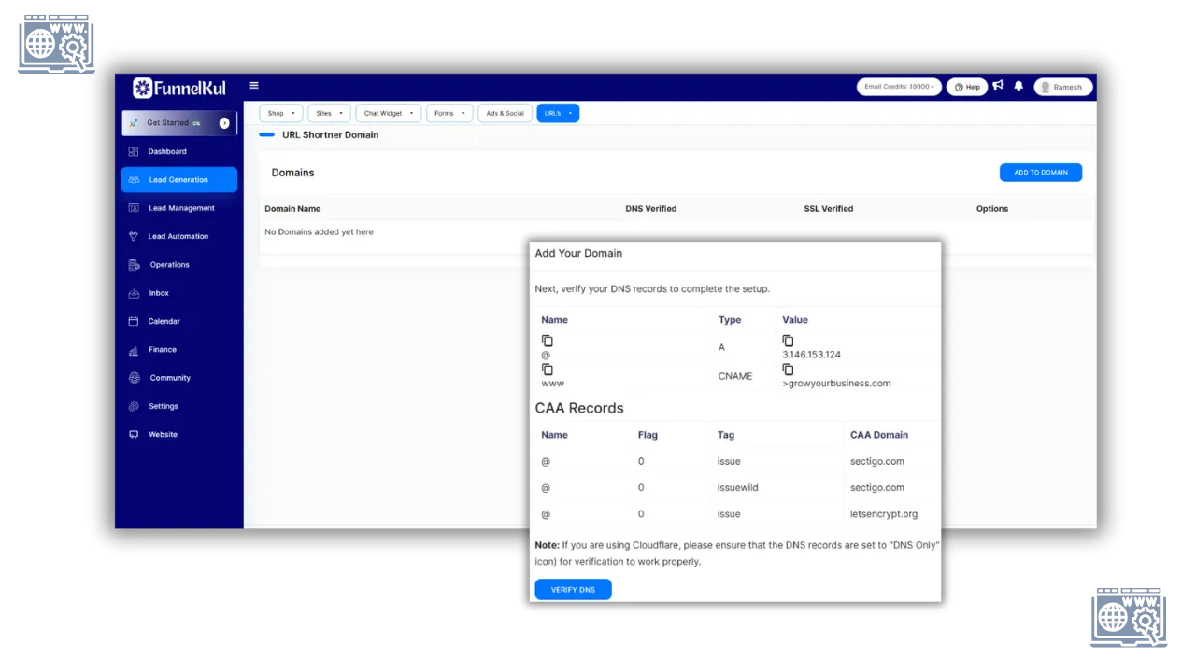Click the FunnelKul logo

179,89
